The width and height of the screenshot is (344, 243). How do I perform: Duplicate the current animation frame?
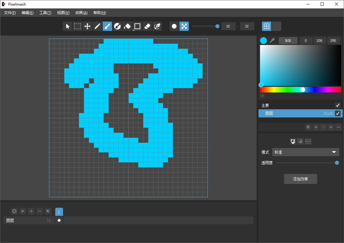tap(48, 211)
